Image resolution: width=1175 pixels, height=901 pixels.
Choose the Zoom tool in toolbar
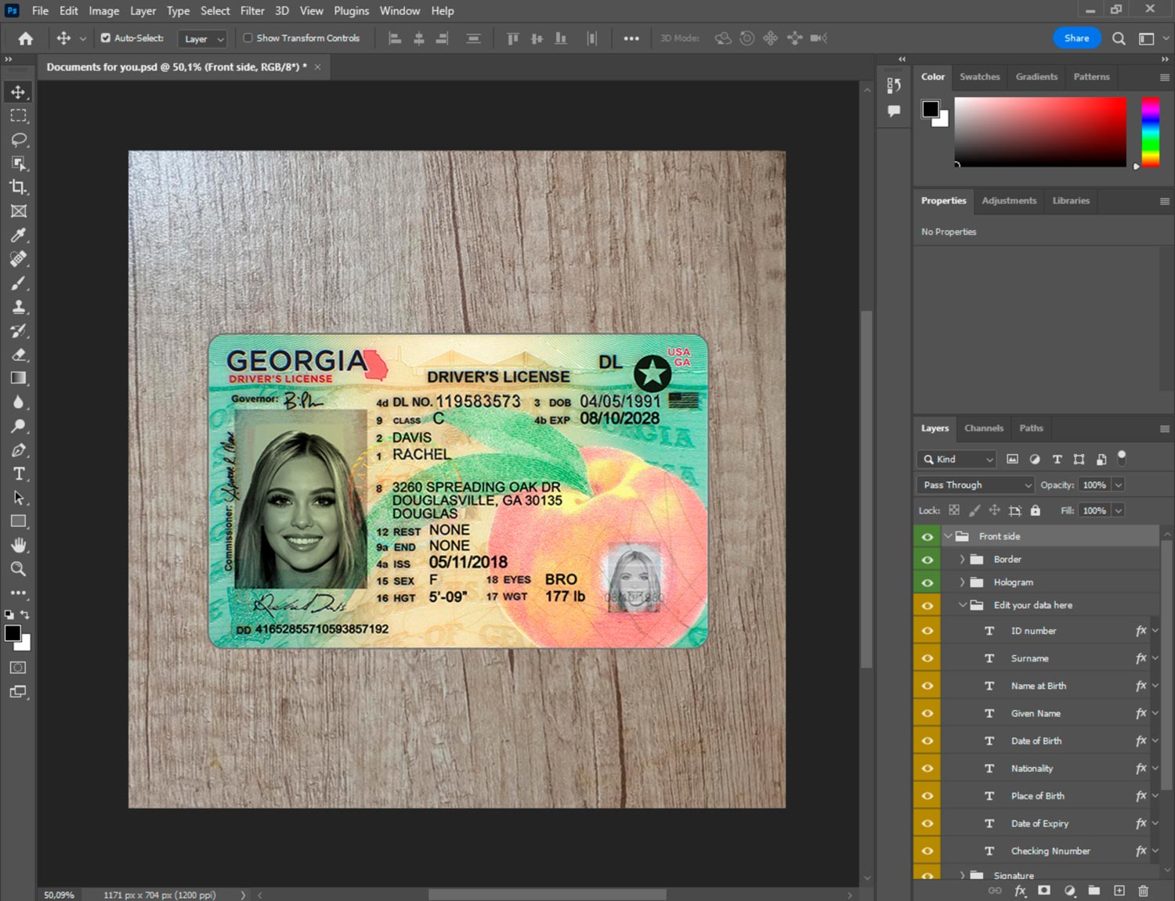[x=19, y=569]
